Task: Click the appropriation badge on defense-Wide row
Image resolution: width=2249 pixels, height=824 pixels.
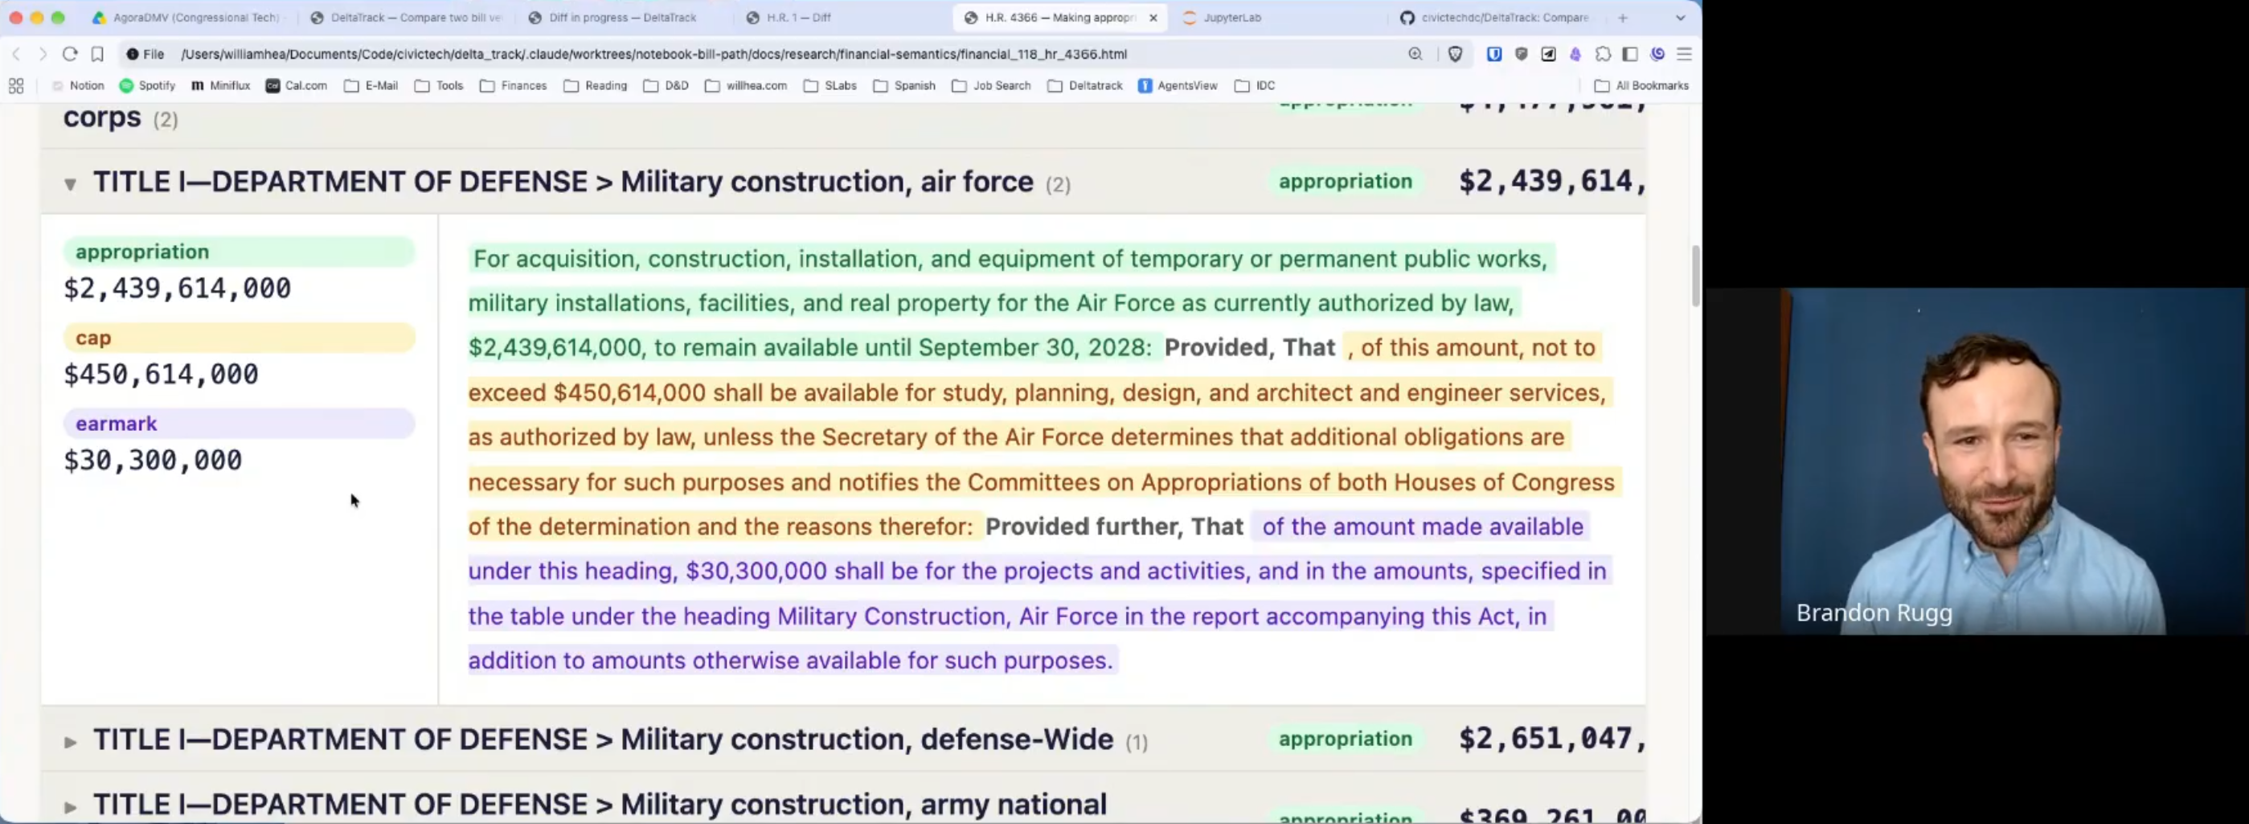Action: coord(1345,739)
